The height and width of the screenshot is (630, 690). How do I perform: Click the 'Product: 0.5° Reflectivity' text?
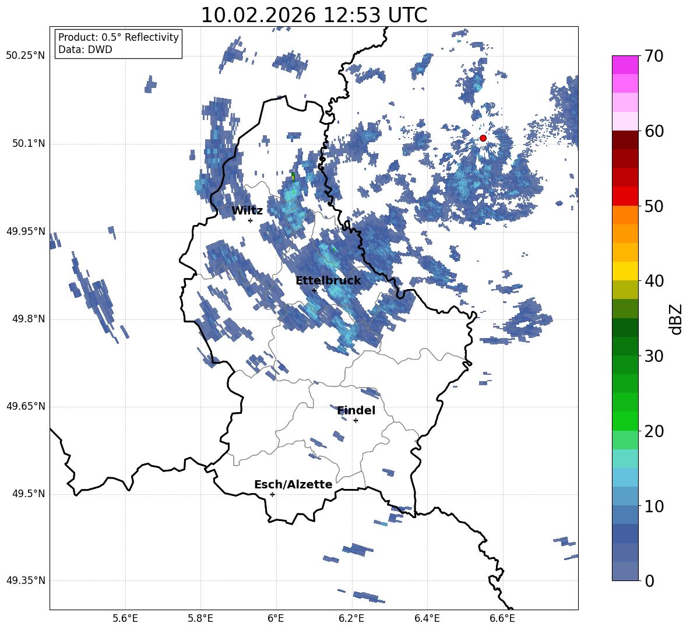point(118,37)
